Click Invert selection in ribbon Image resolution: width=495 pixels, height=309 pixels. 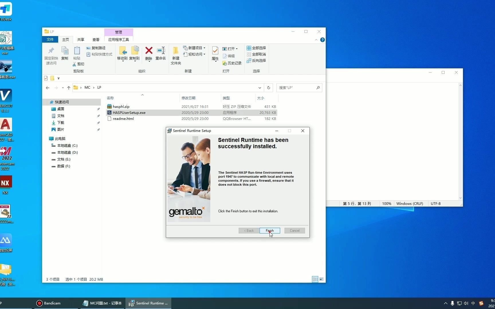point(256,61)
